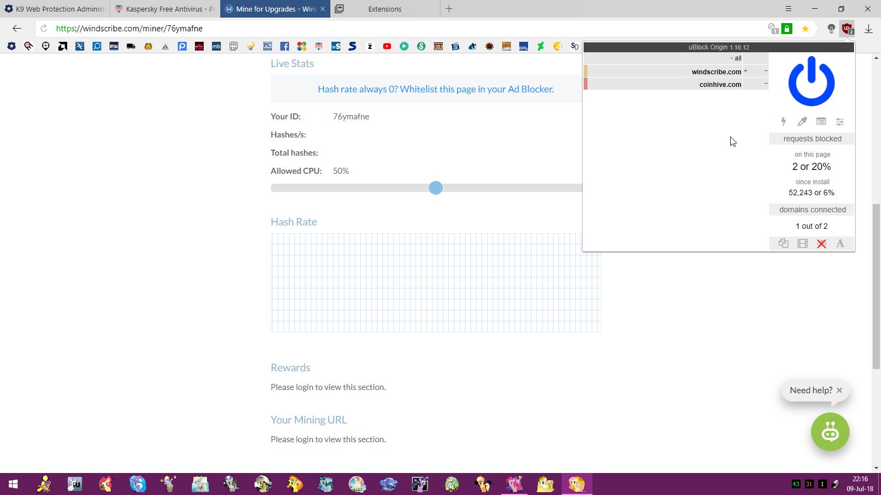
Task: Open downloads arrow in browser toolbar
Action: click(x=868, y=29)
